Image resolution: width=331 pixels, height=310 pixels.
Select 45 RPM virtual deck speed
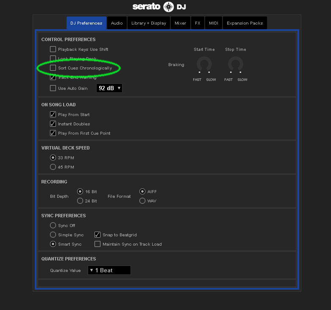pyautogui.click(x=53, y=167)
